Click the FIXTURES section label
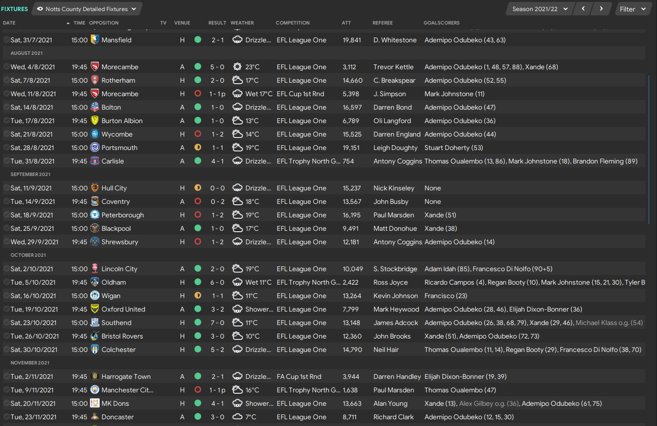657x426 pixels. [14, 9]
